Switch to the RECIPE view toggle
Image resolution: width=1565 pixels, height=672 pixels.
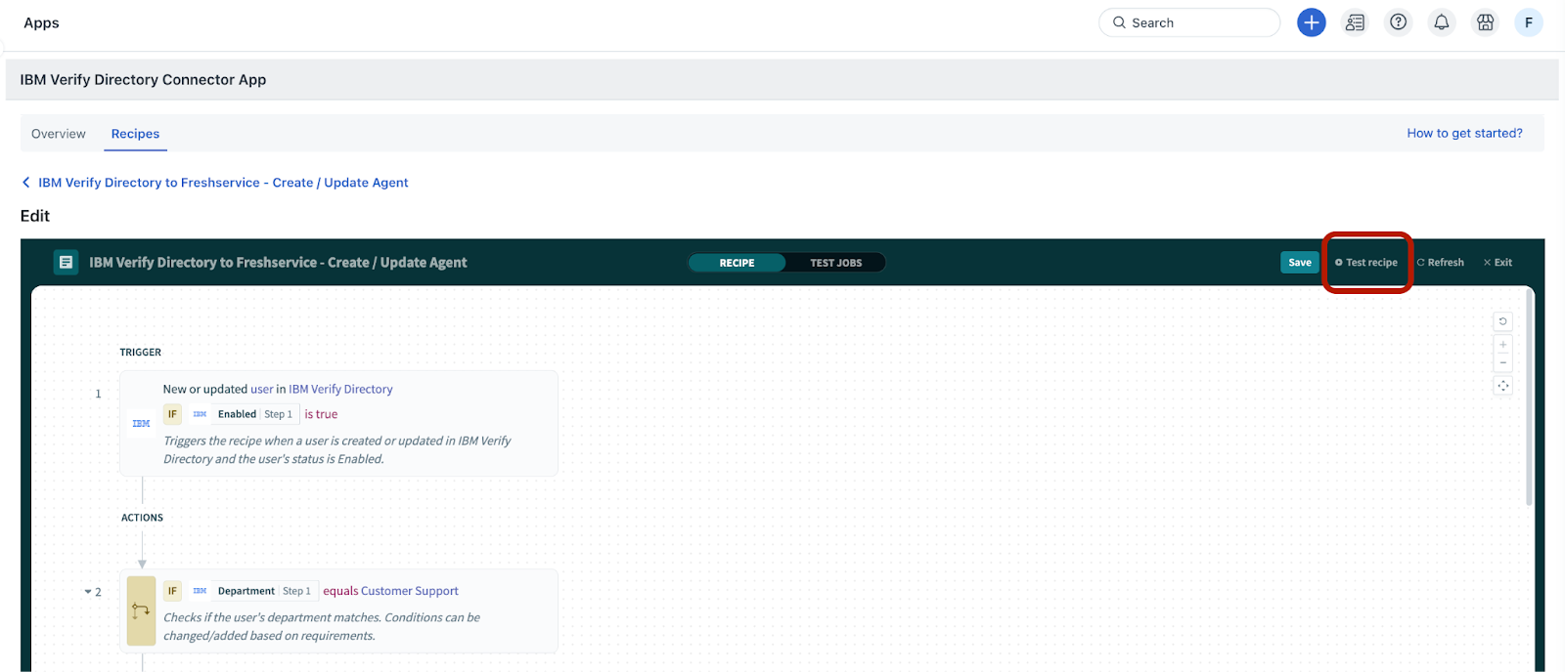(x=737, y=263)
